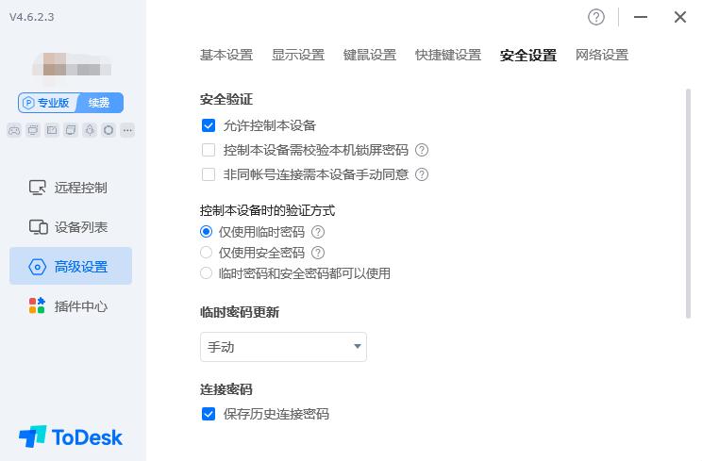Show help tip for 仅使用安全密码
The width and height of the screenshot is (702, 461).
318,253
